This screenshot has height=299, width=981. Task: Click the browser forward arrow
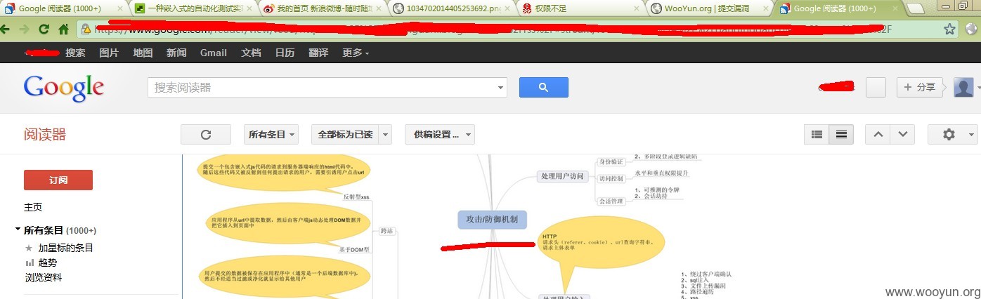(x=25, y=29)
